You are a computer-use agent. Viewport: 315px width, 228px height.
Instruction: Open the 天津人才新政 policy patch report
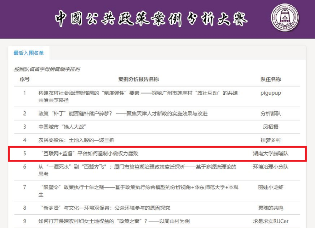(x=123, y=114)
